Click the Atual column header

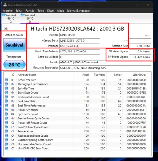(86, 75)
